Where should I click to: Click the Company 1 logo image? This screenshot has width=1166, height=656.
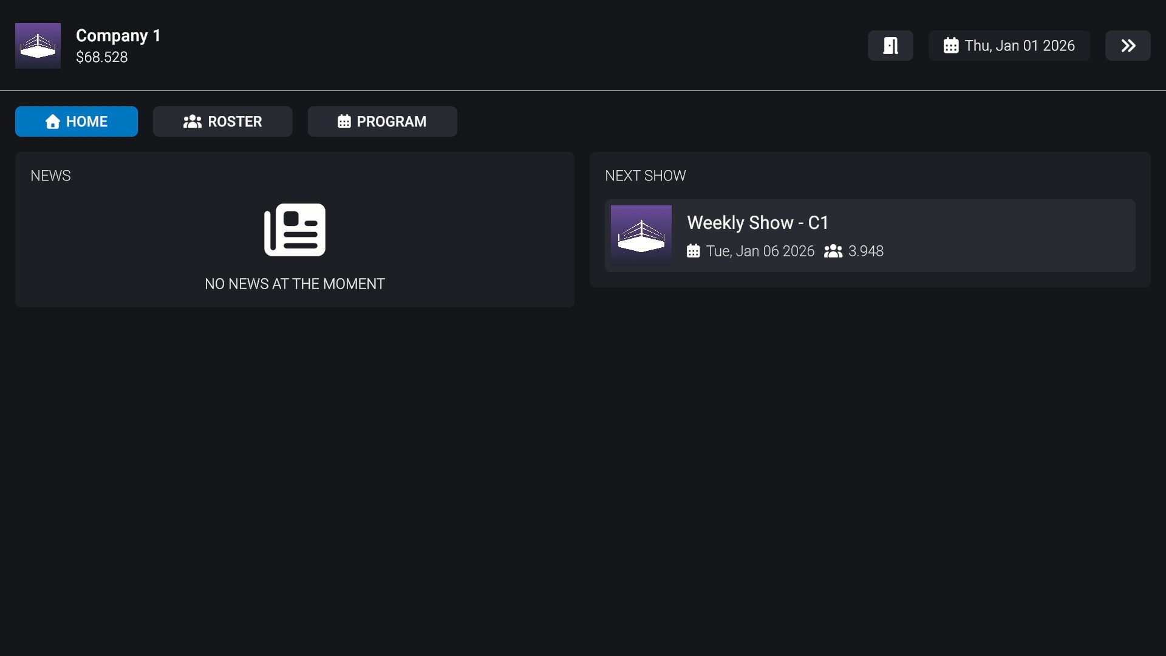(x=37, y=45)
